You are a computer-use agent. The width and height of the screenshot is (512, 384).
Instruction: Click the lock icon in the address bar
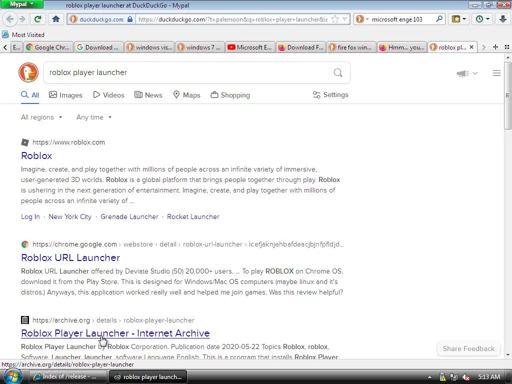130,19
